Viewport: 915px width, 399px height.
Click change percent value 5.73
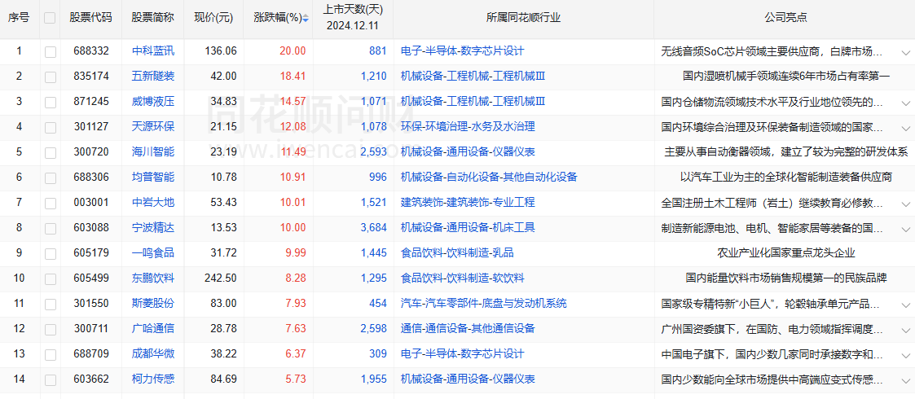pos(295,379)
